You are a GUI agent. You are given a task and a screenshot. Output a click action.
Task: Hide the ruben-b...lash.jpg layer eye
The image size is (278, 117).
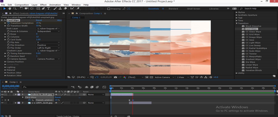pyautogui.click(x=2, y=95)
